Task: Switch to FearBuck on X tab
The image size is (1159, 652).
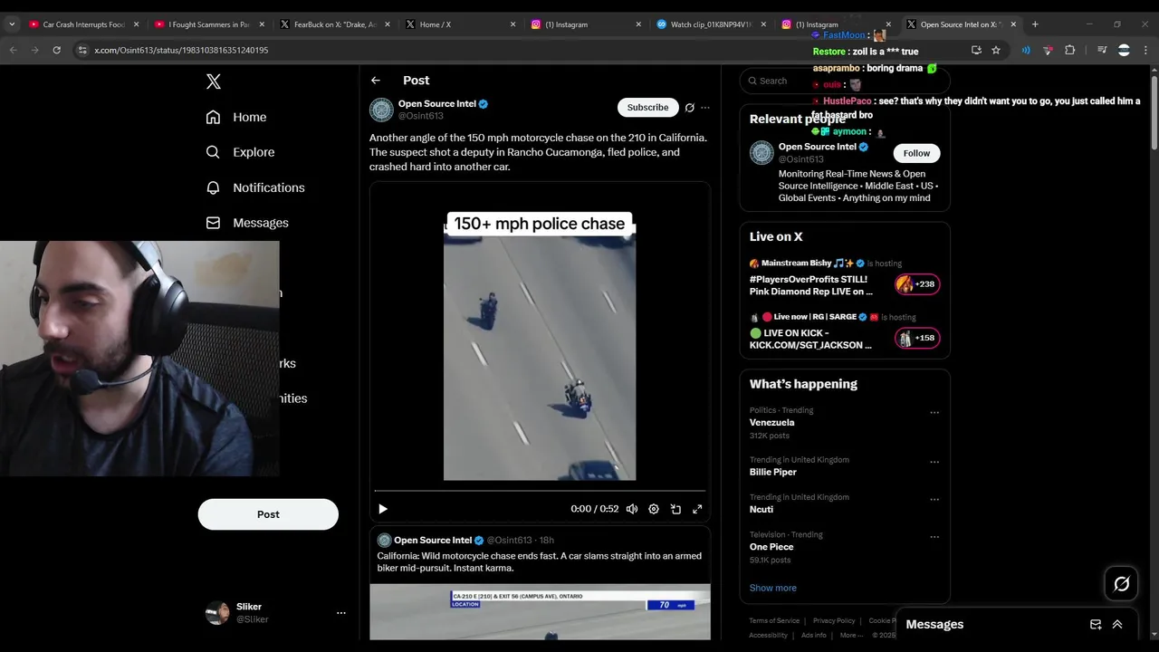Action: point(334,24)
